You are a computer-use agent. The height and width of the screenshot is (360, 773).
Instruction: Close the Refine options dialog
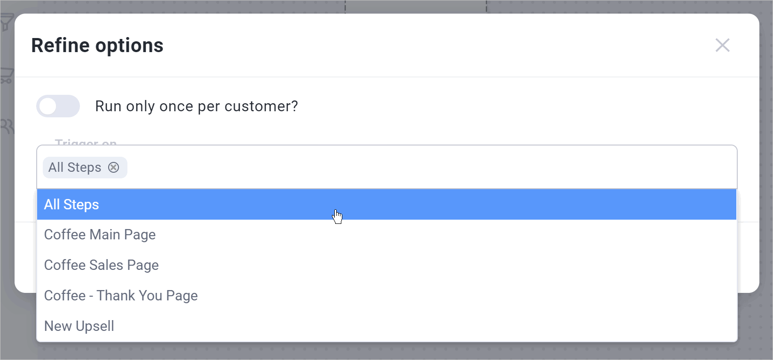pos(722,46)
